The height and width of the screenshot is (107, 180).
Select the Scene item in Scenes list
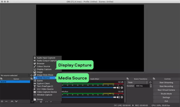coord(15,82)
